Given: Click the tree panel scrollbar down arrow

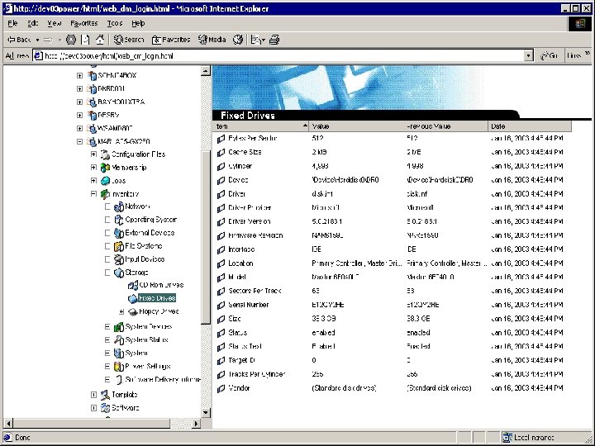Looking at the screenshot, I should [206, 414].
